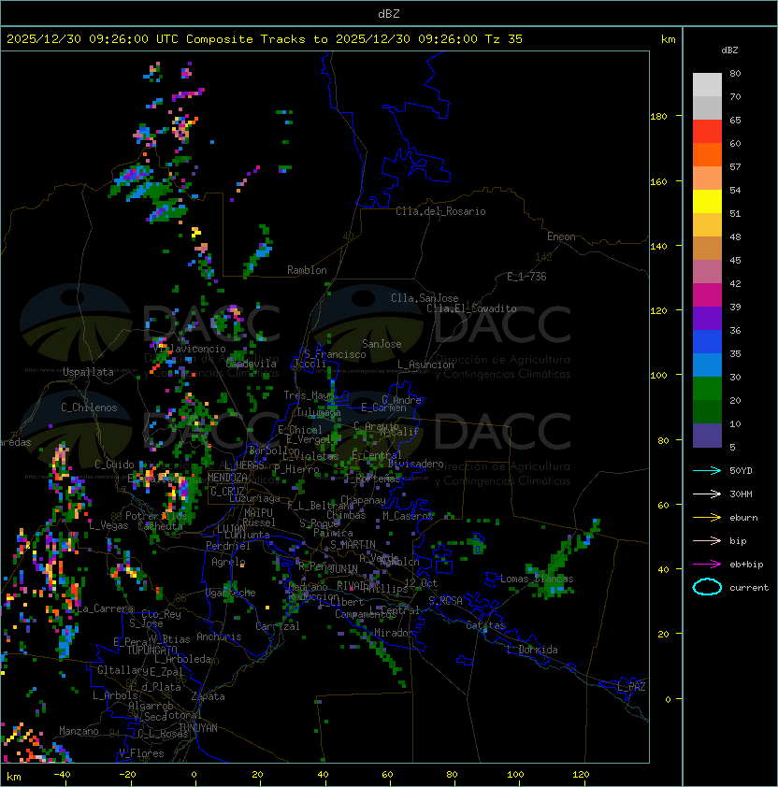Click the Agrelo place label
Screen dimensions: 778x787
(228, 562)
